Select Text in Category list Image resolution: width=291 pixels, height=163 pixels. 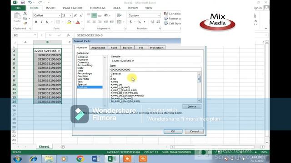80,81
